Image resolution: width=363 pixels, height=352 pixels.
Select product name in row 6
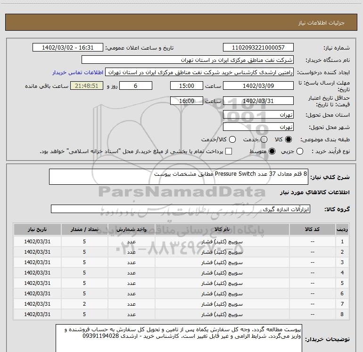tap(222, 293)
